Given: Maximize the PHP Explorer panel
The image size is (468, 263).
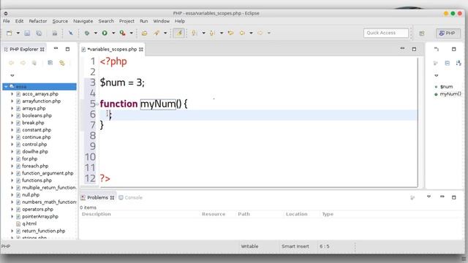Looking at the screenshot, I should pos(67,49).
